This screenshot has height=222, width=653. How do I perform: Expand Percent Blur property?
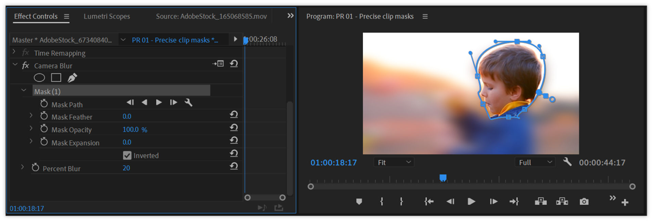(x=22, y=167)
